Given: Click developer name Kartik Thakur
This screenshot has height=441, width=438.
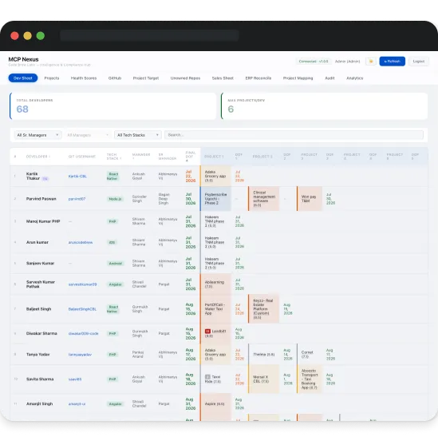Looking at the screenshot, I should pos(33,176).
